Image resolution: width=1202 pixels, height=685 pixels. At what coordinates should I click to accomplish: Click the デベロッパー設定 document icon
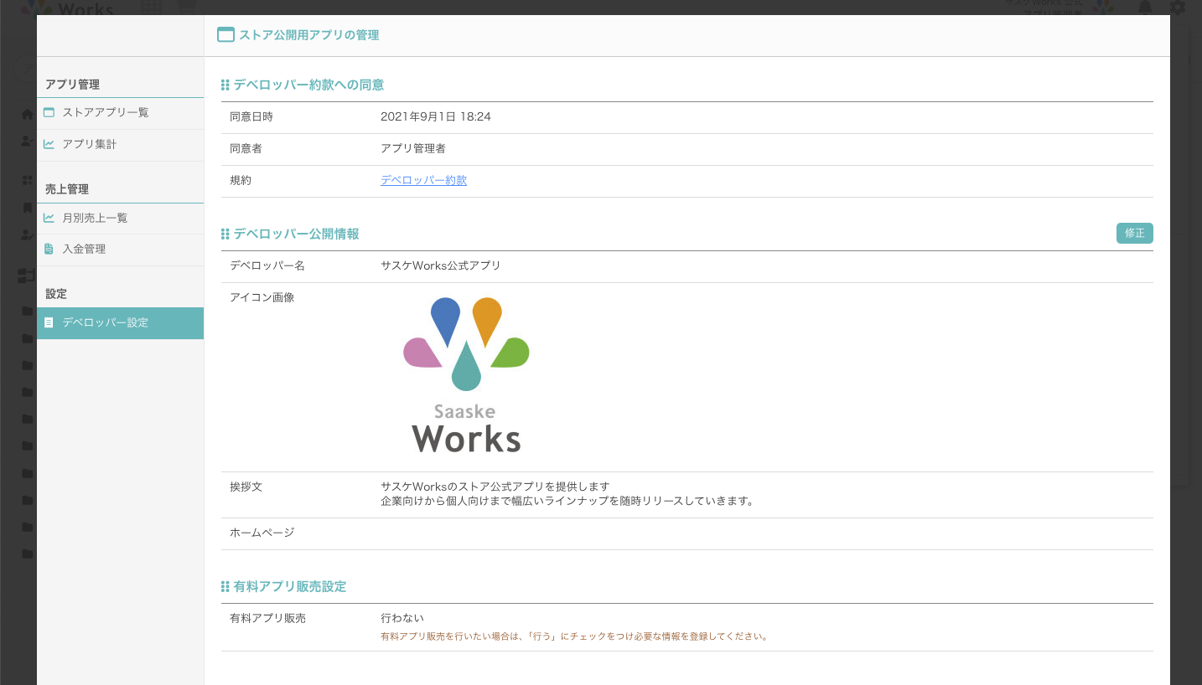point(49,322)
